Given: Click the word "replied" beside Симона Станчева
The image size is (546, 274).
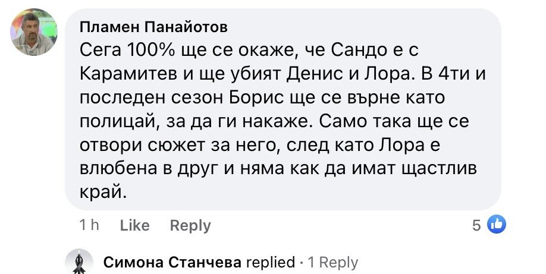Looking at the screenshot, I should [270, 262].
